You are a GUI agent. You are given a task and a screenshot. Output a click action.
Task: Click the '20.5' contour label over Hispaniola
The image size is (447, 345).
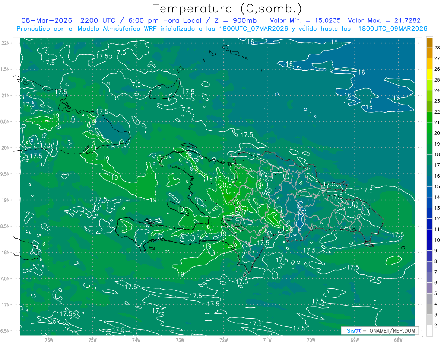click(x=225, y=185)
